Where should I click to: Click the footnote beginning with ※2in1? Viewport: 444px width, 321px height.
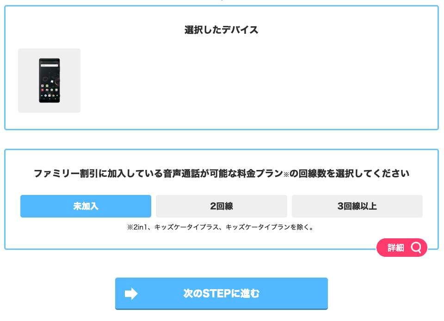pos(221,227)
